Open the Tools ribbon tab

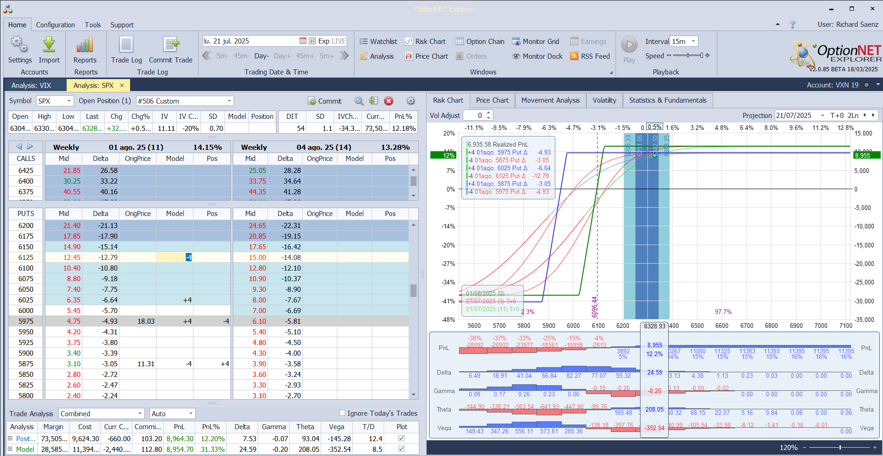(x=93, y=25)
